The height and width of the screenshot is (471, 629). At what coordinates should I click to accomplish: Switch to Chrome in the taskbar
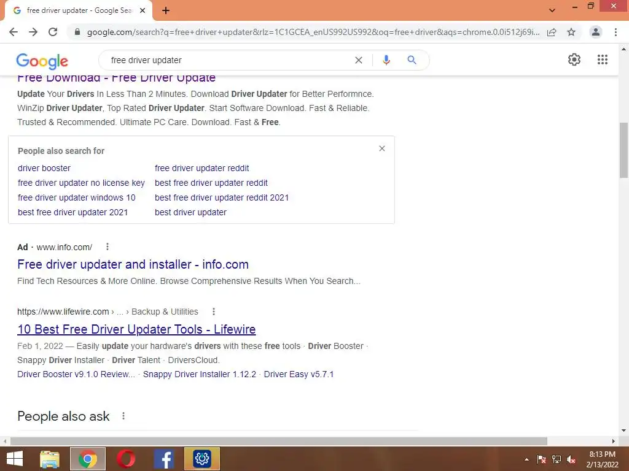click(88, 459)
